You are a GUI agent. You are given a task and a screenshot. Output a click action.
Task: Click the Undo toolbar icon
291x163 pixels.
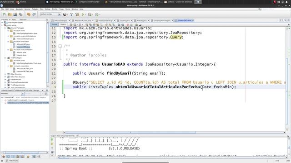pyautogui.click(x=28, y=14)
